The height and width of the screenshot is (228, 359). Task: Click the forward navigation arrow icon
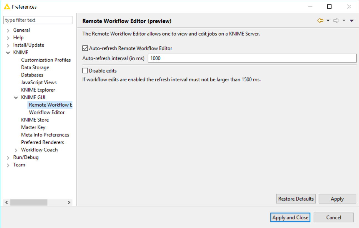click(x=336, y=21)
